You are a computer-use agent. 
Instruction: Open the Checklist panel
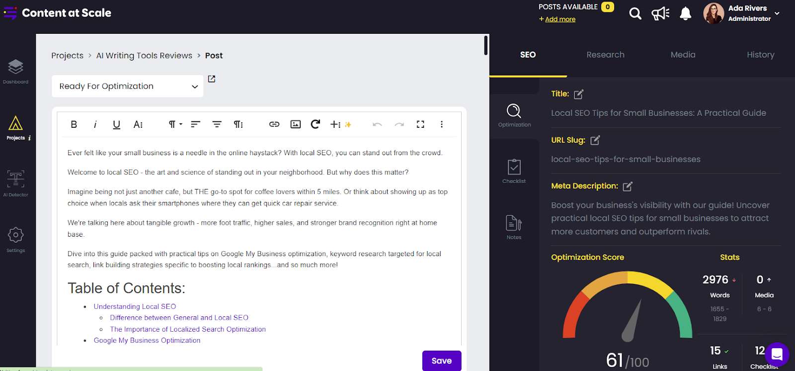[x=514, y=172]
